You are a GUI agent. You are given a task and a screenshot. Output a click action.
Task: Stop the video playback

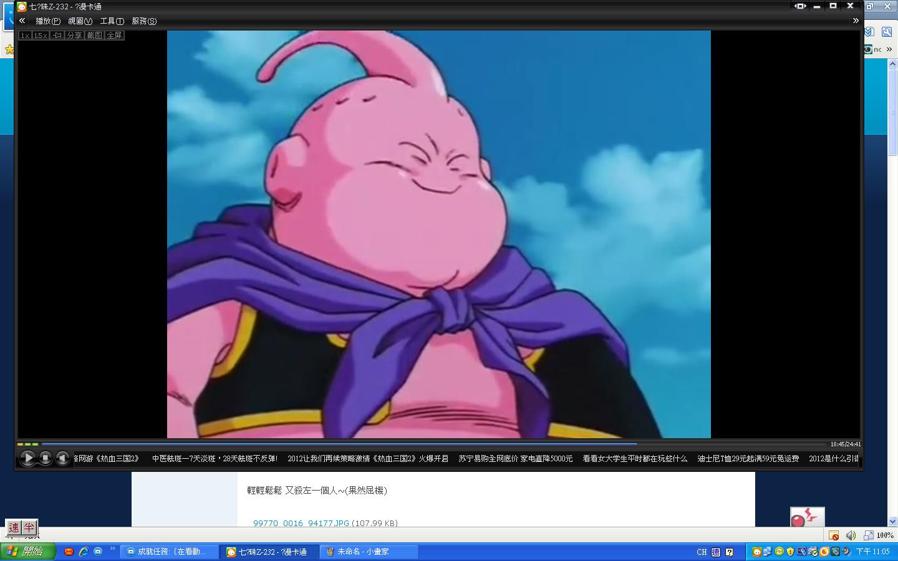click(46, 458)
